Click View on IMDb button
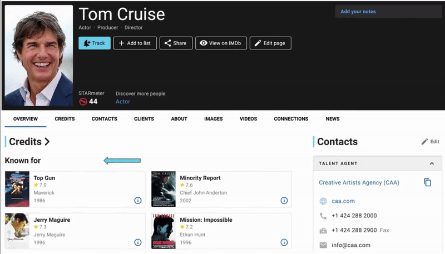 click(221, 43)
